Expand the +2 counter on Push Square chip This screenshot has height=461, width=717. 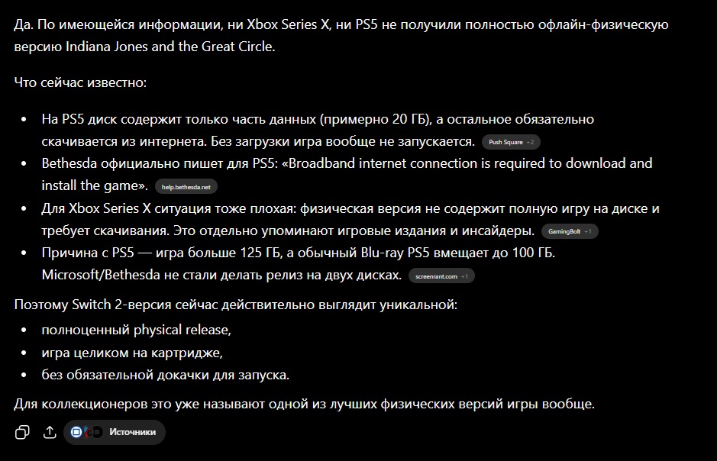tap(530, 142)
